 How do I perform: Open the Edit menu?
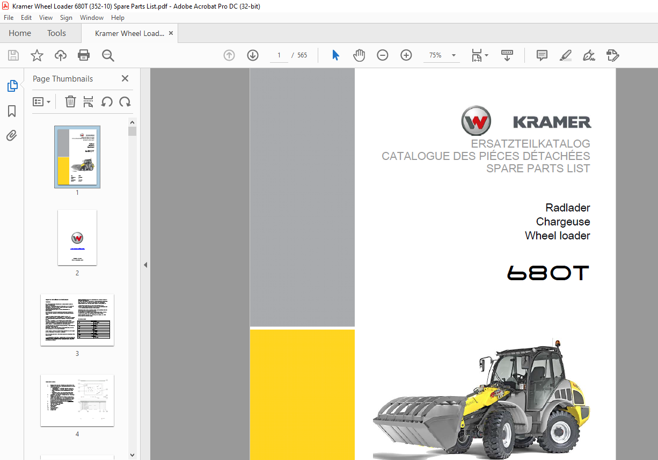tap(26, 18)
